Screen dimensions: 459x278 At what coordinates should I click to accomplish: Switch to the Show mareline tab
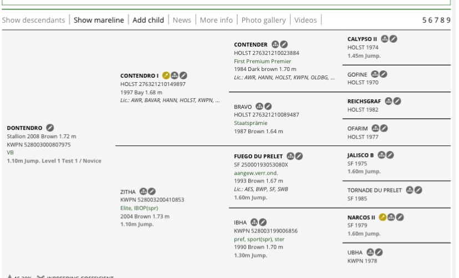99,20
